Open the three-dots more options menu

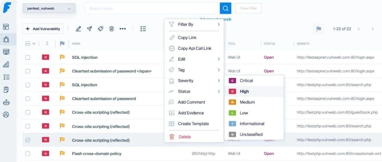122,29
